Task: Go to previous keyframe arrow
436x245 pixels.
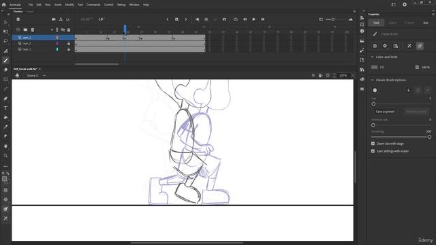Action: (x=168, y=20)
